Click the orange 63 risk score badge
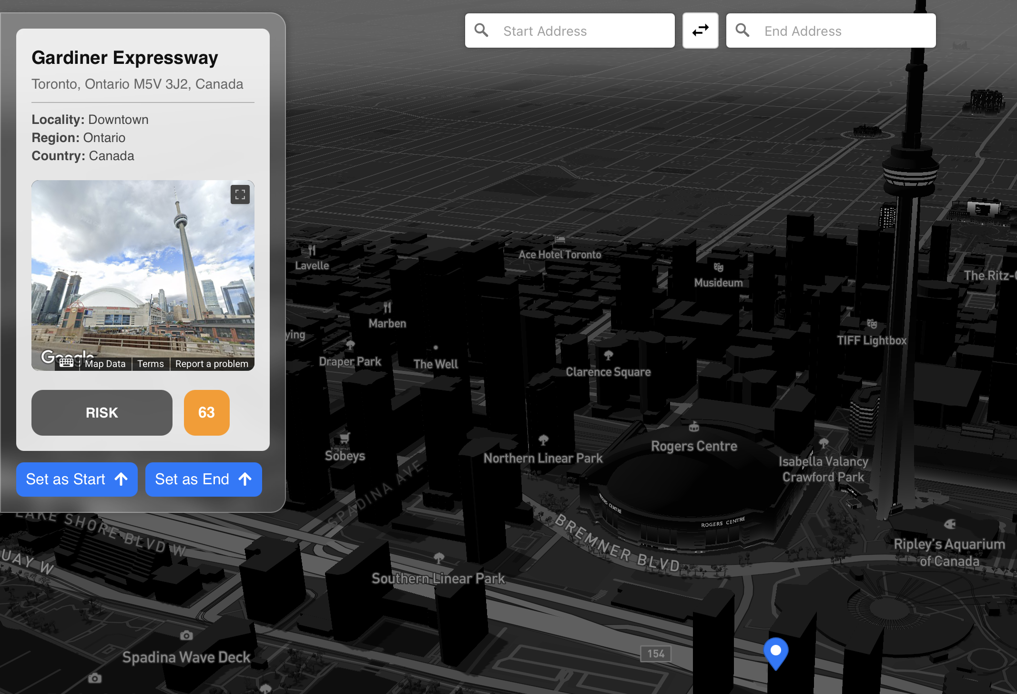Viewport: 1017px width, 694px height. click(206, 413)
